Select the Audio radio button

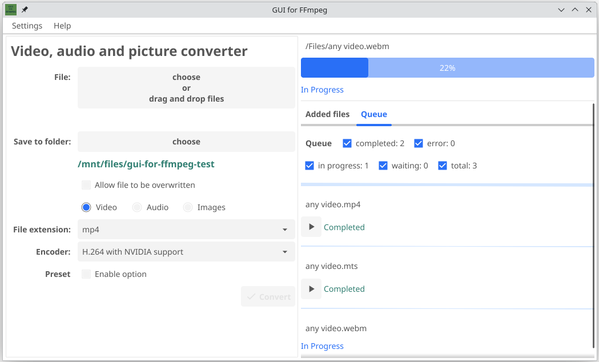pos(137,207)
